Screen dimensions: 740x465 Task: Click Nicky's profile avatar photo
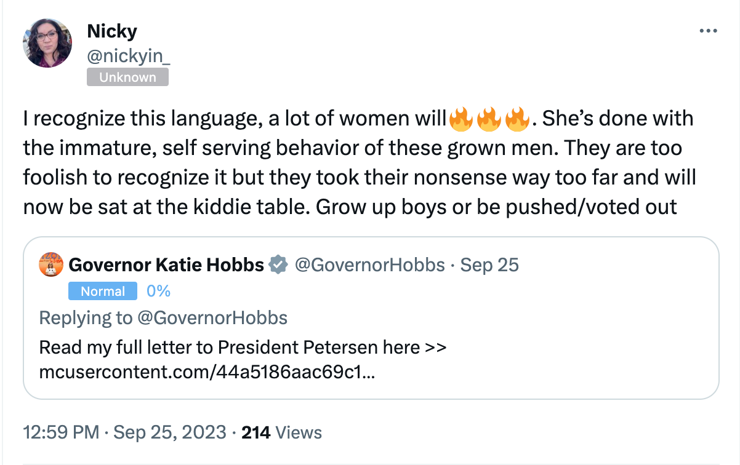click(x=47, y=43)
